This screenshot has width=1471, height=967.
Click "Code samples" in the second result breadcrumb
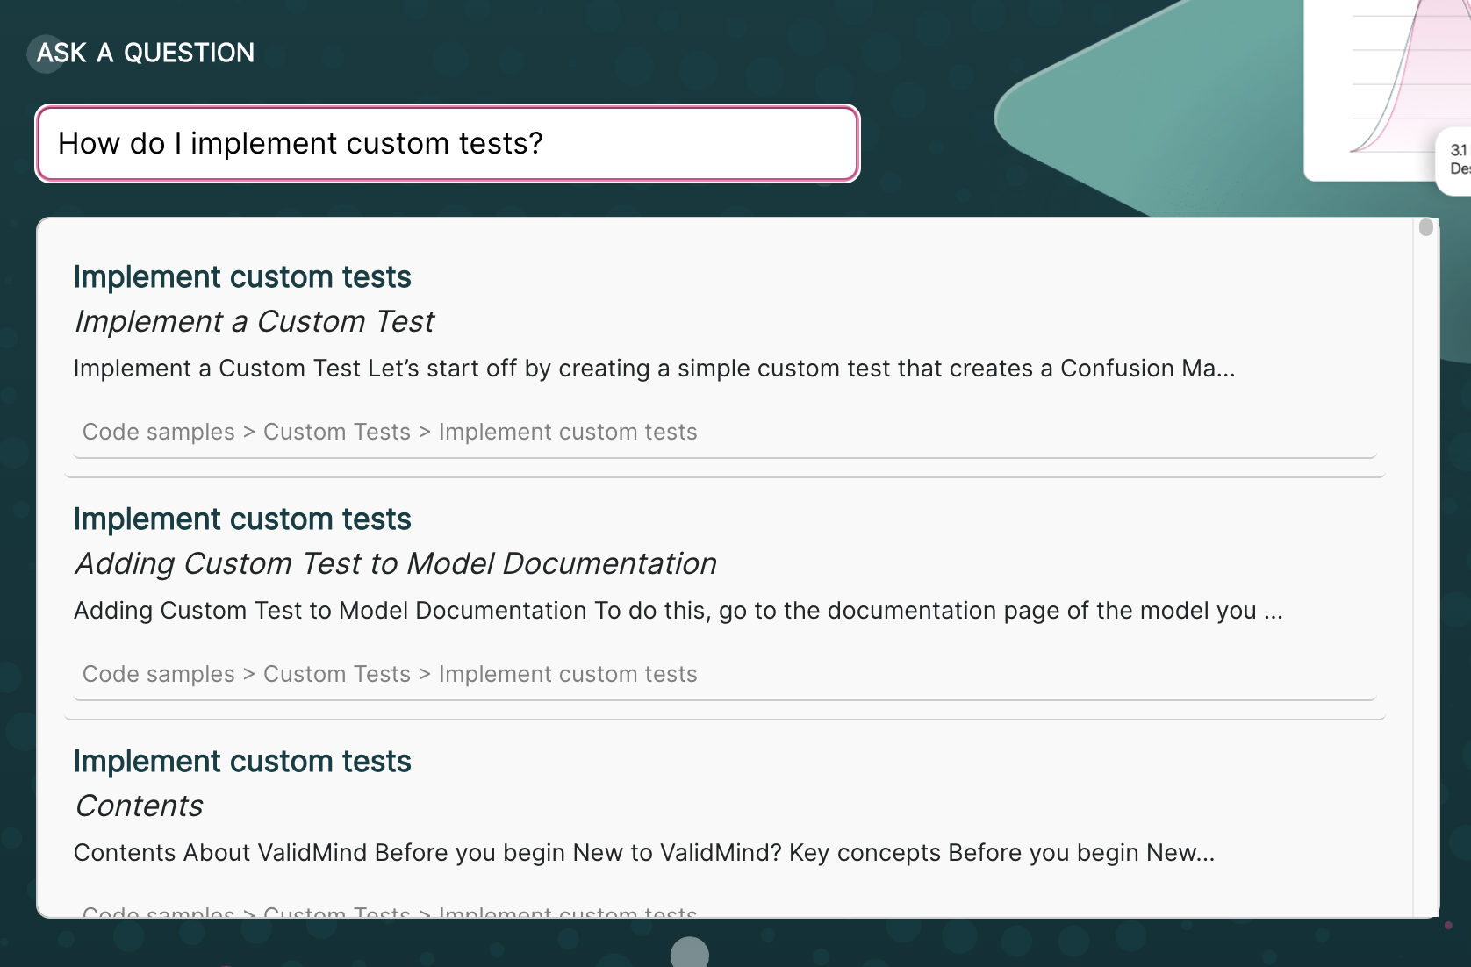pyautogui.click(x=159, y=674)
